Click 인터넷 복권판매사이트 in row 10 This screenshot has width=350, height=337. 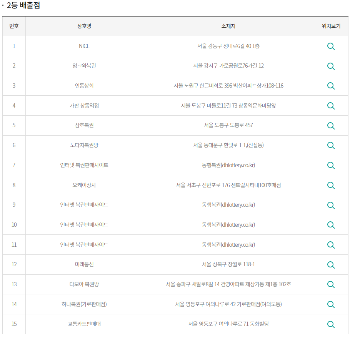[x=84, y=224]
